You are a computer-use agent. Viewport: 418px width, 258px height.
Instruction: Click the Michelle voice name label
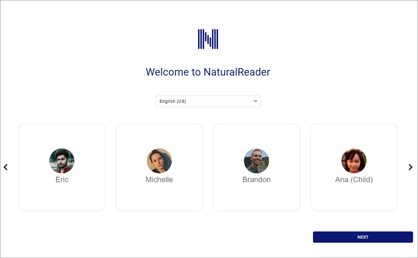point(159,180)
